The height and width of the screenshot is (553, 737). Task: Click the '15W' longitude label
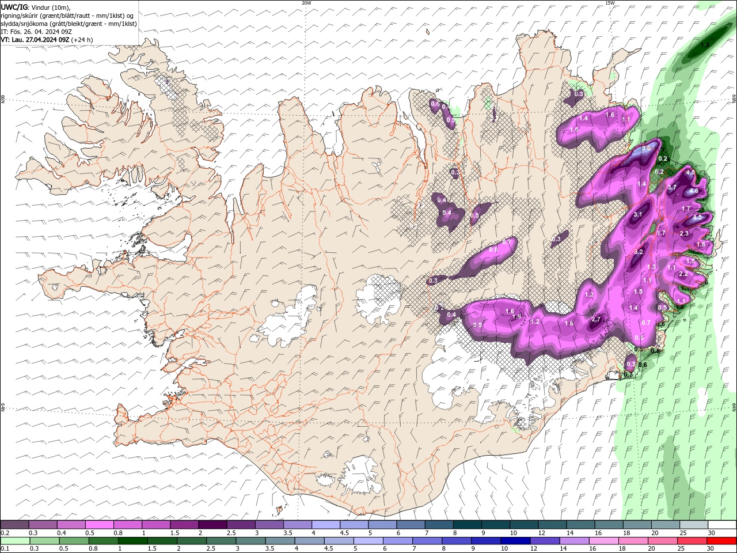coord(610,2)
